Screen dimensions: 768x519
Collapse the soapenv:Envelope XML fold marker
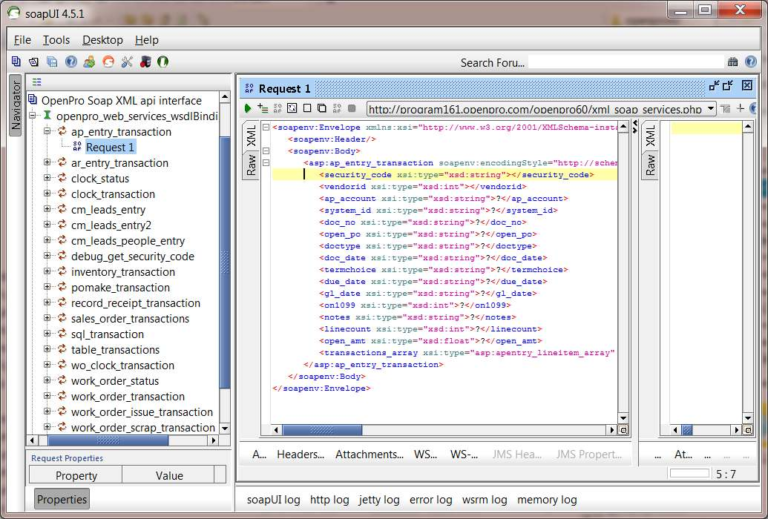coord(266,128)
